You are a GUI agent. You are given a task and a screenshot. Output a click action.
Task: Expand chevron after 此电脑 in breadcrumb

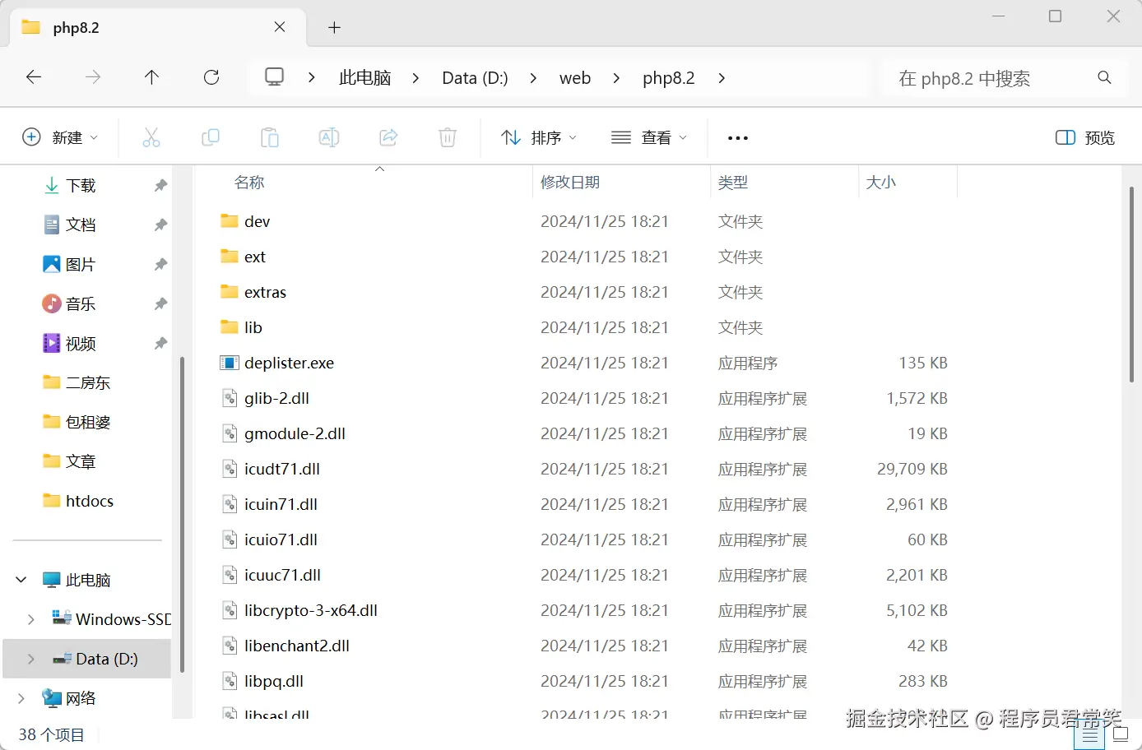[415, 77]
